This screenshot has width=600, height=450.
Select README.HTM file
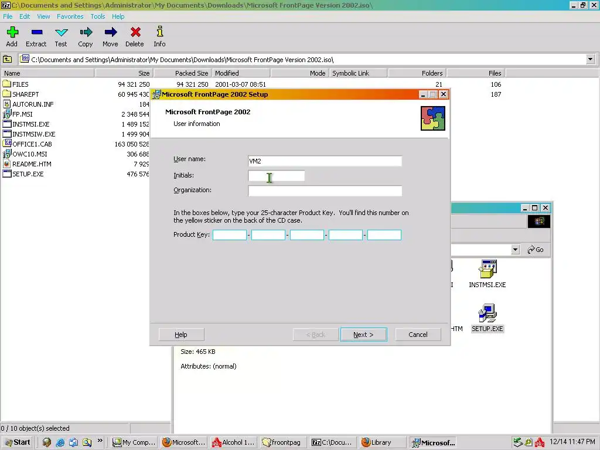(27, 164)
